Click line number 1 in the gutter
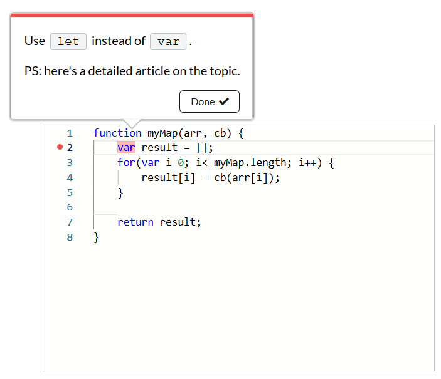Image resolution: width=441 pixels, height=379 pixels. tap(70, 133)
